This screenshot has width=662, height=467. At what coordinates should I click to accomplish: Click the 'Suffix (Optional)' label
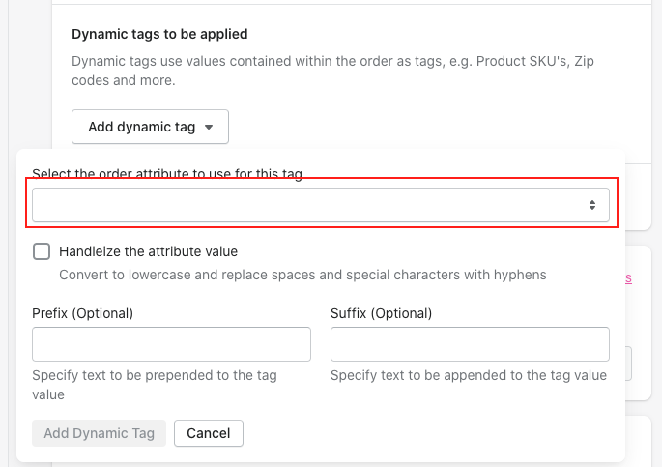pos(381,313)
